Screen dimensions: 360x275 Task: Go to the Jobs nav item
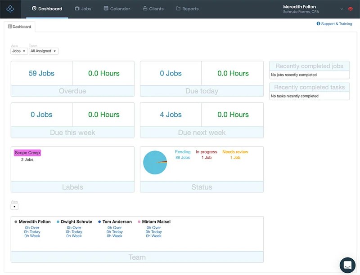pyautogui.click(x=83, y=9)
